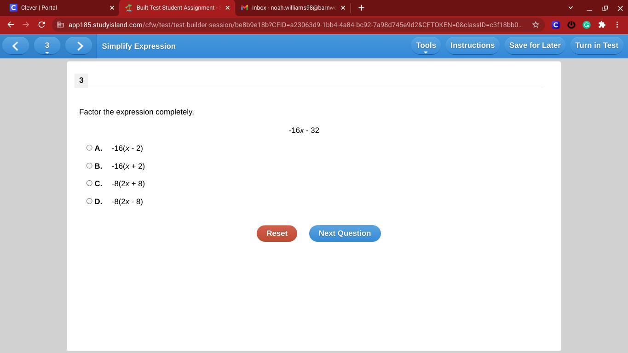Reset the selected answer
This screenshot has height=353, width=628.
pos(277,233)
